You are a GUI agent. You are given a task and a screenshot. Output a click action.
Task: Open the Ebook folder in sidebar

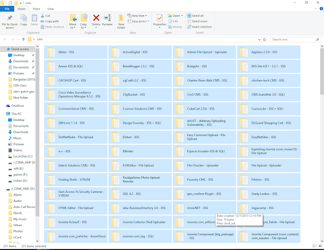pos(17,213)
